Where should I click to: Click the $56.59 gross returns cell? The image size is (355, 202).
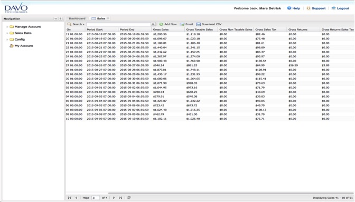[x=293, y=65]
